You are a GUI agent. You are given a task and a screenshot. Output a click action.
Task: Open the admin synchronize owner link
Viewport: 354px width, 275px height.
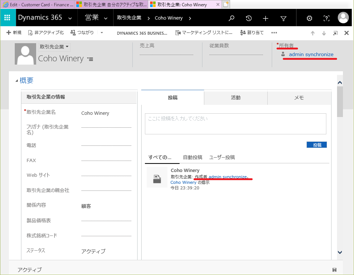click(x=311, y=55)
